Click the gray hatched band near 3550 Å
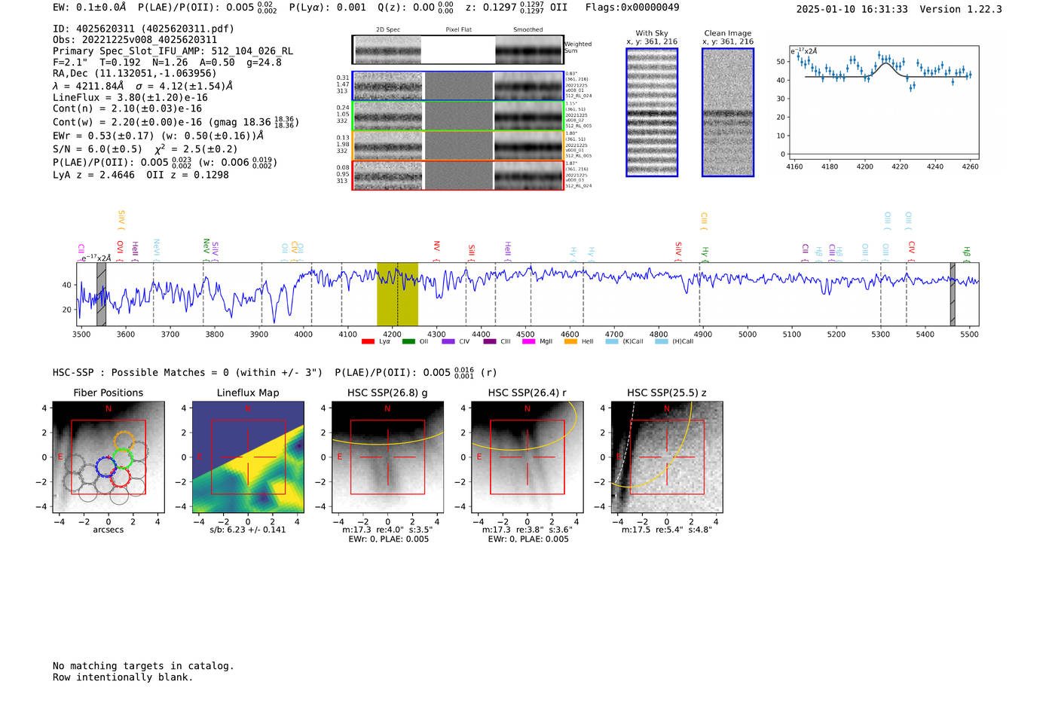Image resolution: width=1055 pixels, height=718 pixels. tap(101, 294)
